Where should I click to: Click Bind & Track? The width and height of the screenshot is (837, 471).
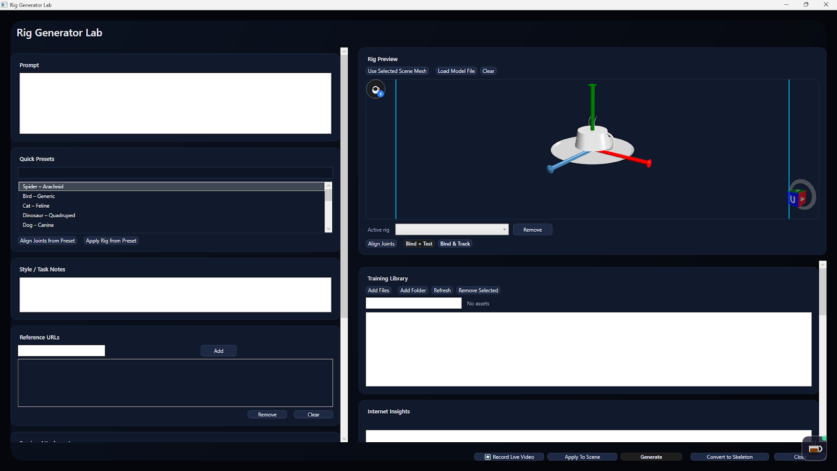tap(455, 243)
